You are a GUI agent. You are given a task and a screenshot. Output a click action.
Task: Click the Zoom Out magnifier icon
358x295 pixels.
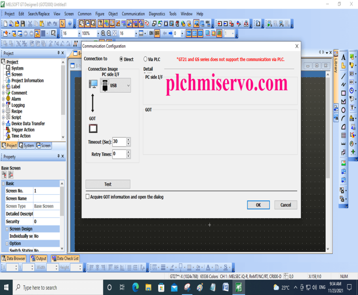tap(109, 34)
